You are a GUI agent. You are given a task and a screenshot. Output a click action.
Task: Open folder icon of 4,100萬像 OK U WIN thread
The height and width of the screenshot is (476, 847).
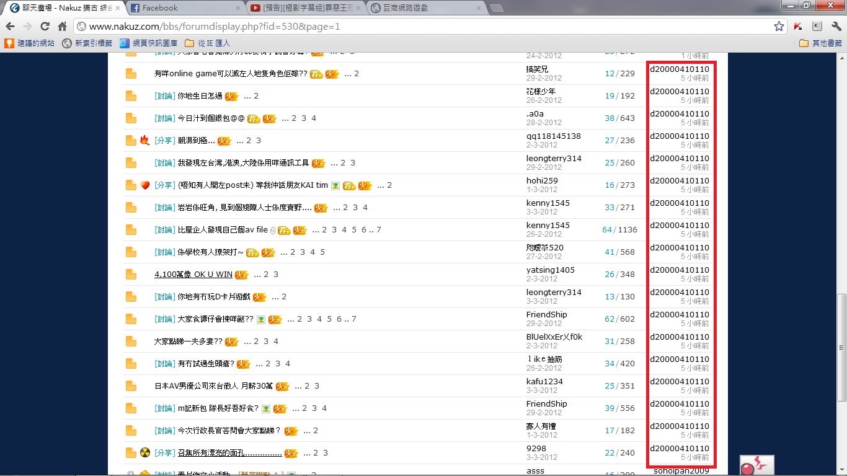click(x=131, y=274)
